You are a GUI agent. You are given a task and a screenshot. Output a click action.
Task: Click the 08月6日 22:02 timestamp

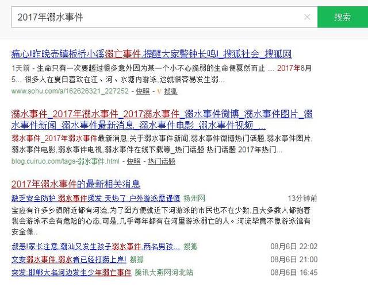(294, 246)
